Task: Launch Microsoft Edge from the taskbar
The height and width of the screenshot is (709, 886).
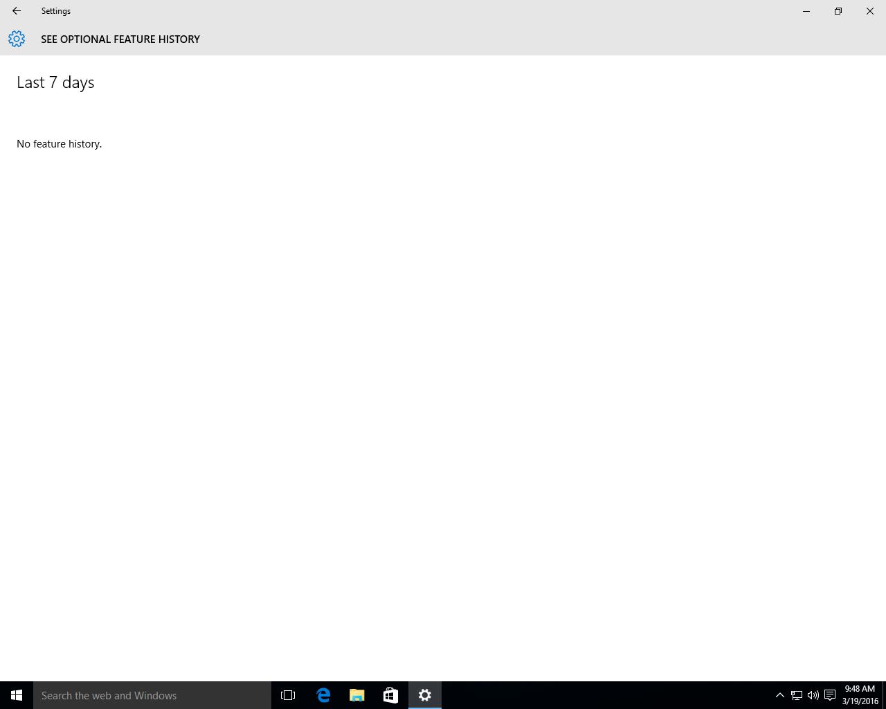Action: click(323, 695)
